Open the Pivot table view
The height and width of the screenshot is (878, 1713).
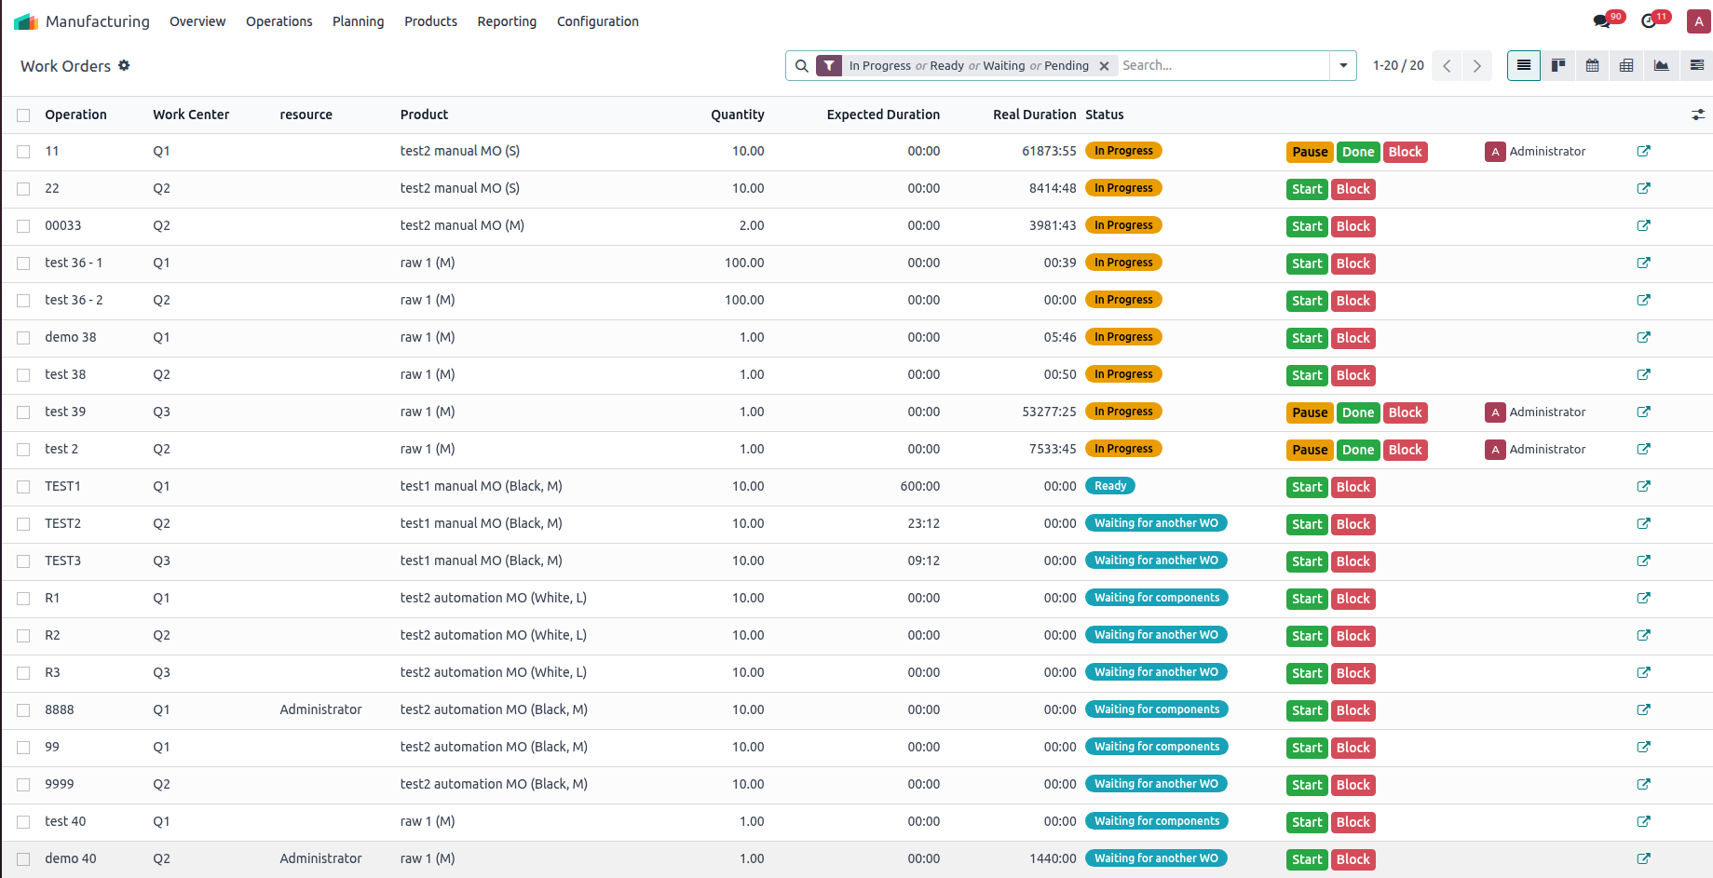click(x=1626, y=65)
